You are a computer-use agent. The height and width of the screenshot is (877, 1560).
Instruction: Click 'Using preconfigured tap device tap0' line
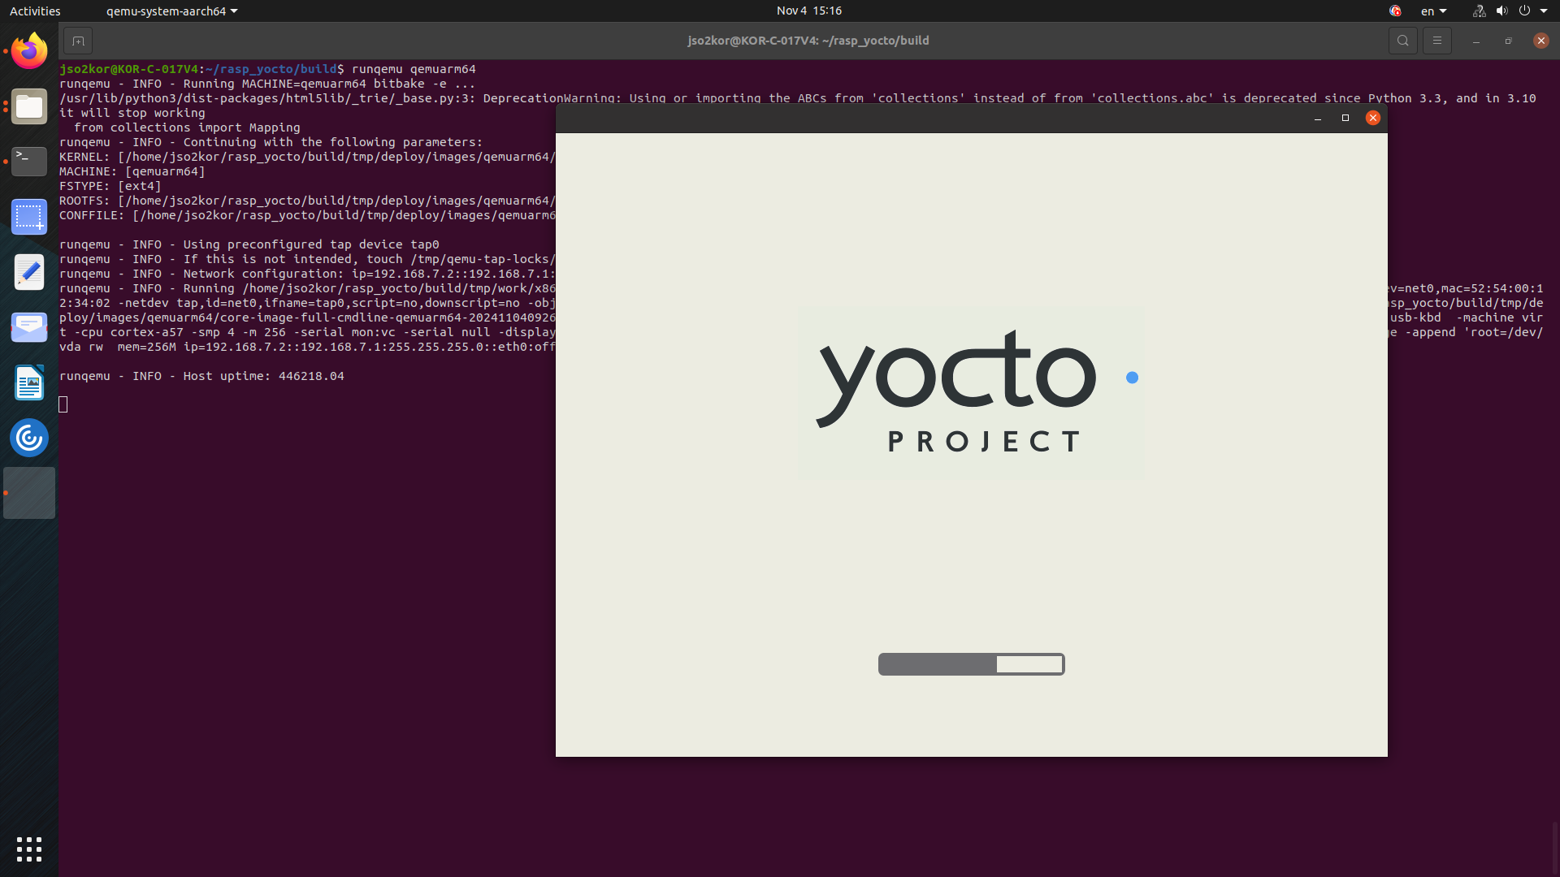click(x=249, y=244)
